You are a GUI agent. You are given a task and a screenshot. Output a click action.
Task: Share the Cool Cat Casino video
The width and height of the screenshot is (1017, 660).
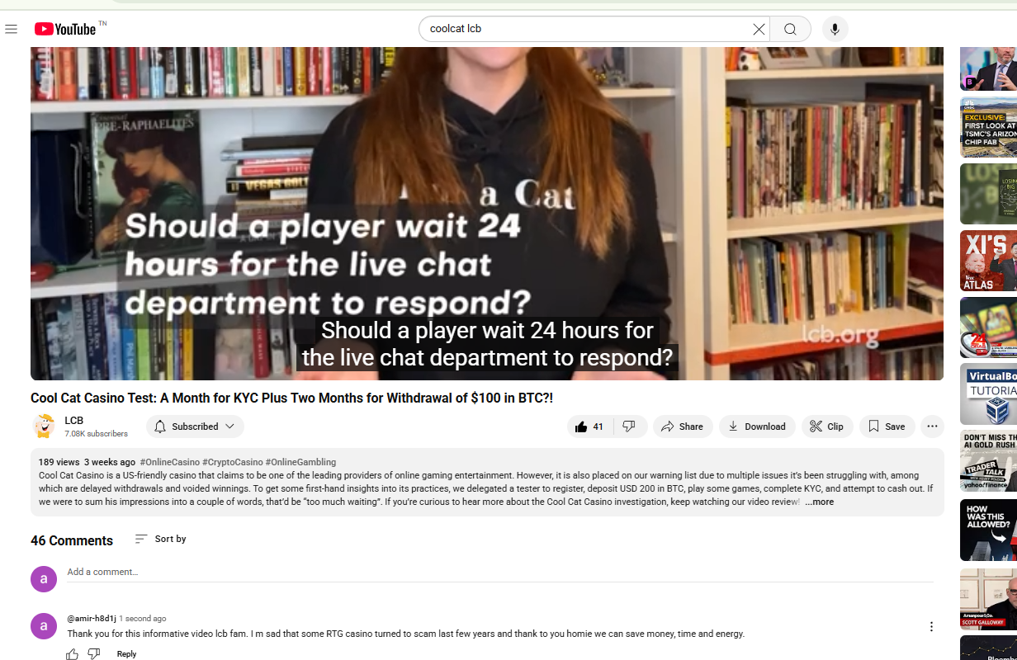(683, 427)
